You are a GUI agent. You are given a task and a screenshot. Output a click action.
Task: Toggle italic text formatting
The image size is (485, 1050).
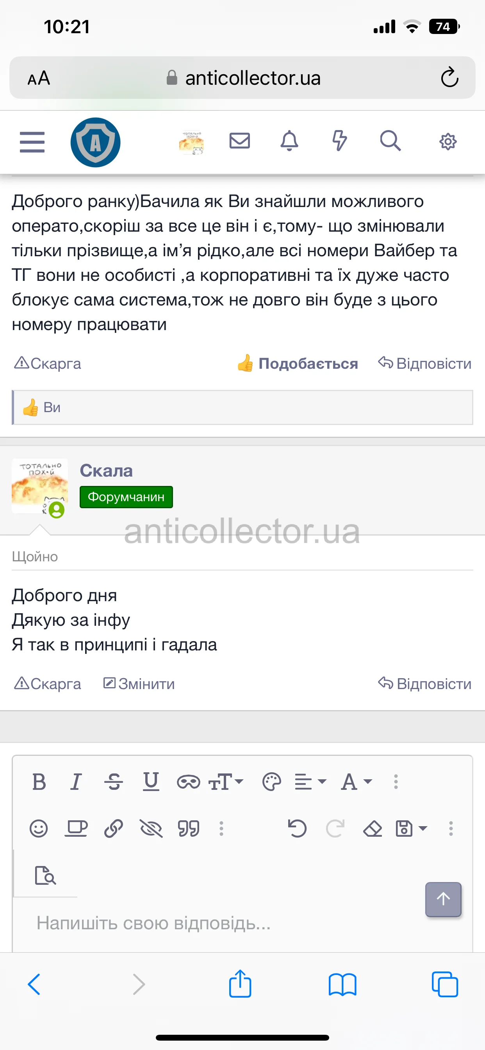point(76,782)
